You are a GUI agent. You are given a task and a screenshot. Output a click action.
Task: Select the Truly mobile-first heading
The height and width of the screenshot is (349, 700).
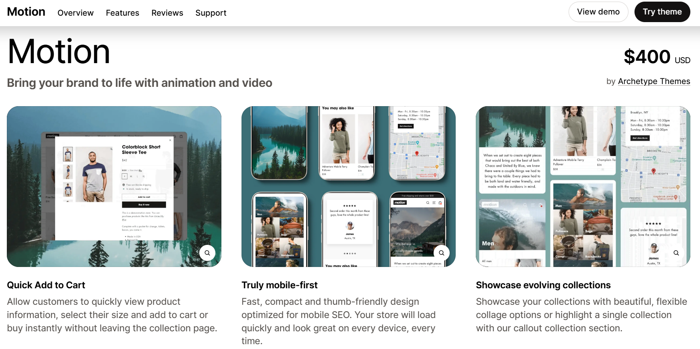[x=280, y=285]
